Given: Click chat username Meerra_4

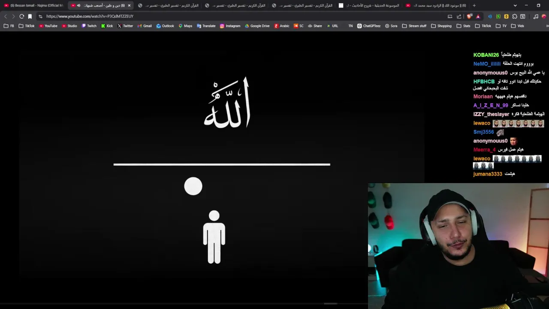Looking at the screenshot, I should click(x=484, y=150).
